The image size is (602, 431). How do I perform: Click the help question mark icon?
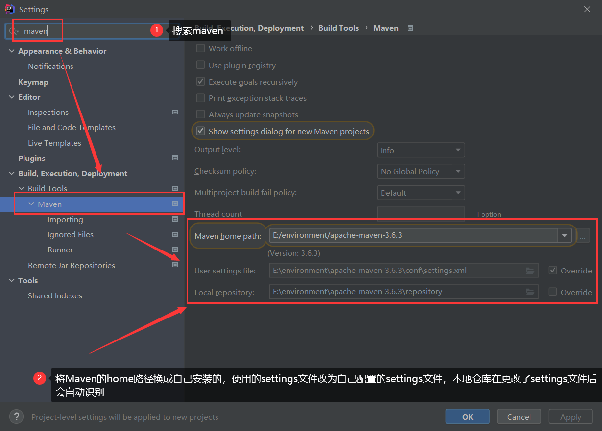tap(16, 417)
